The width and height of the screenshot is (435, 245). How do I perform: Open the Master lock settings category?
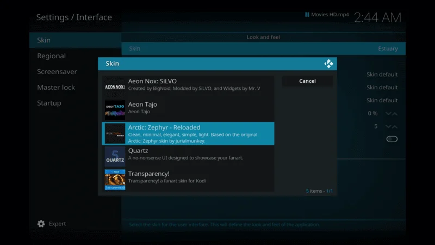pos(75,87)
